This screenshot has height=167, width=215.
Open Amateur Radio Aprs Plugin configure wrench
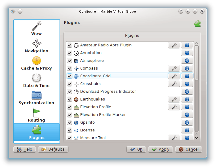coord(174,45)
